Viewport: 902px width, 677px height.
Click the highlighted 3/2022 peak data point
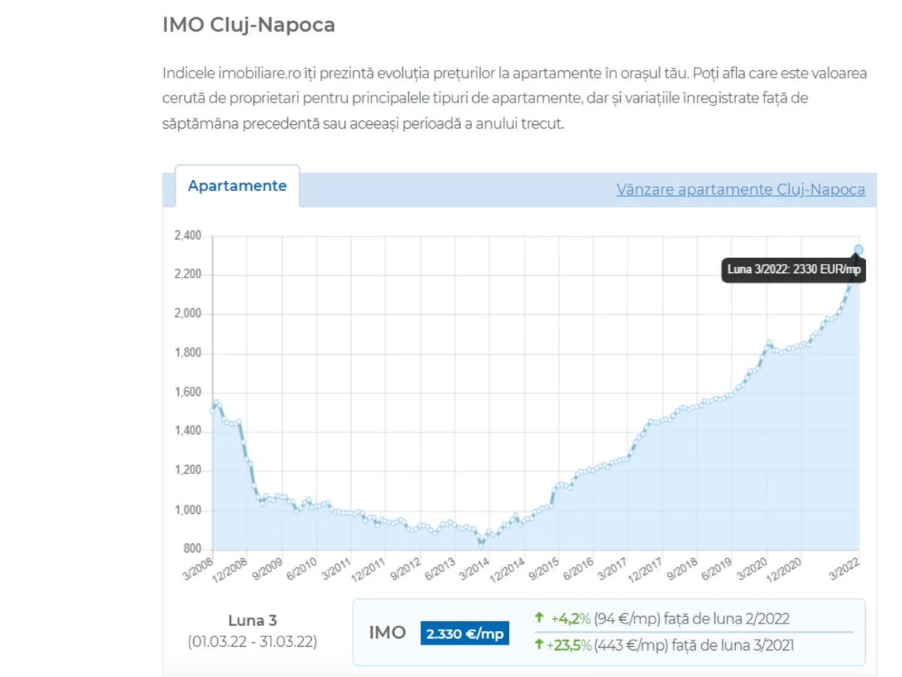pos(858,250)
